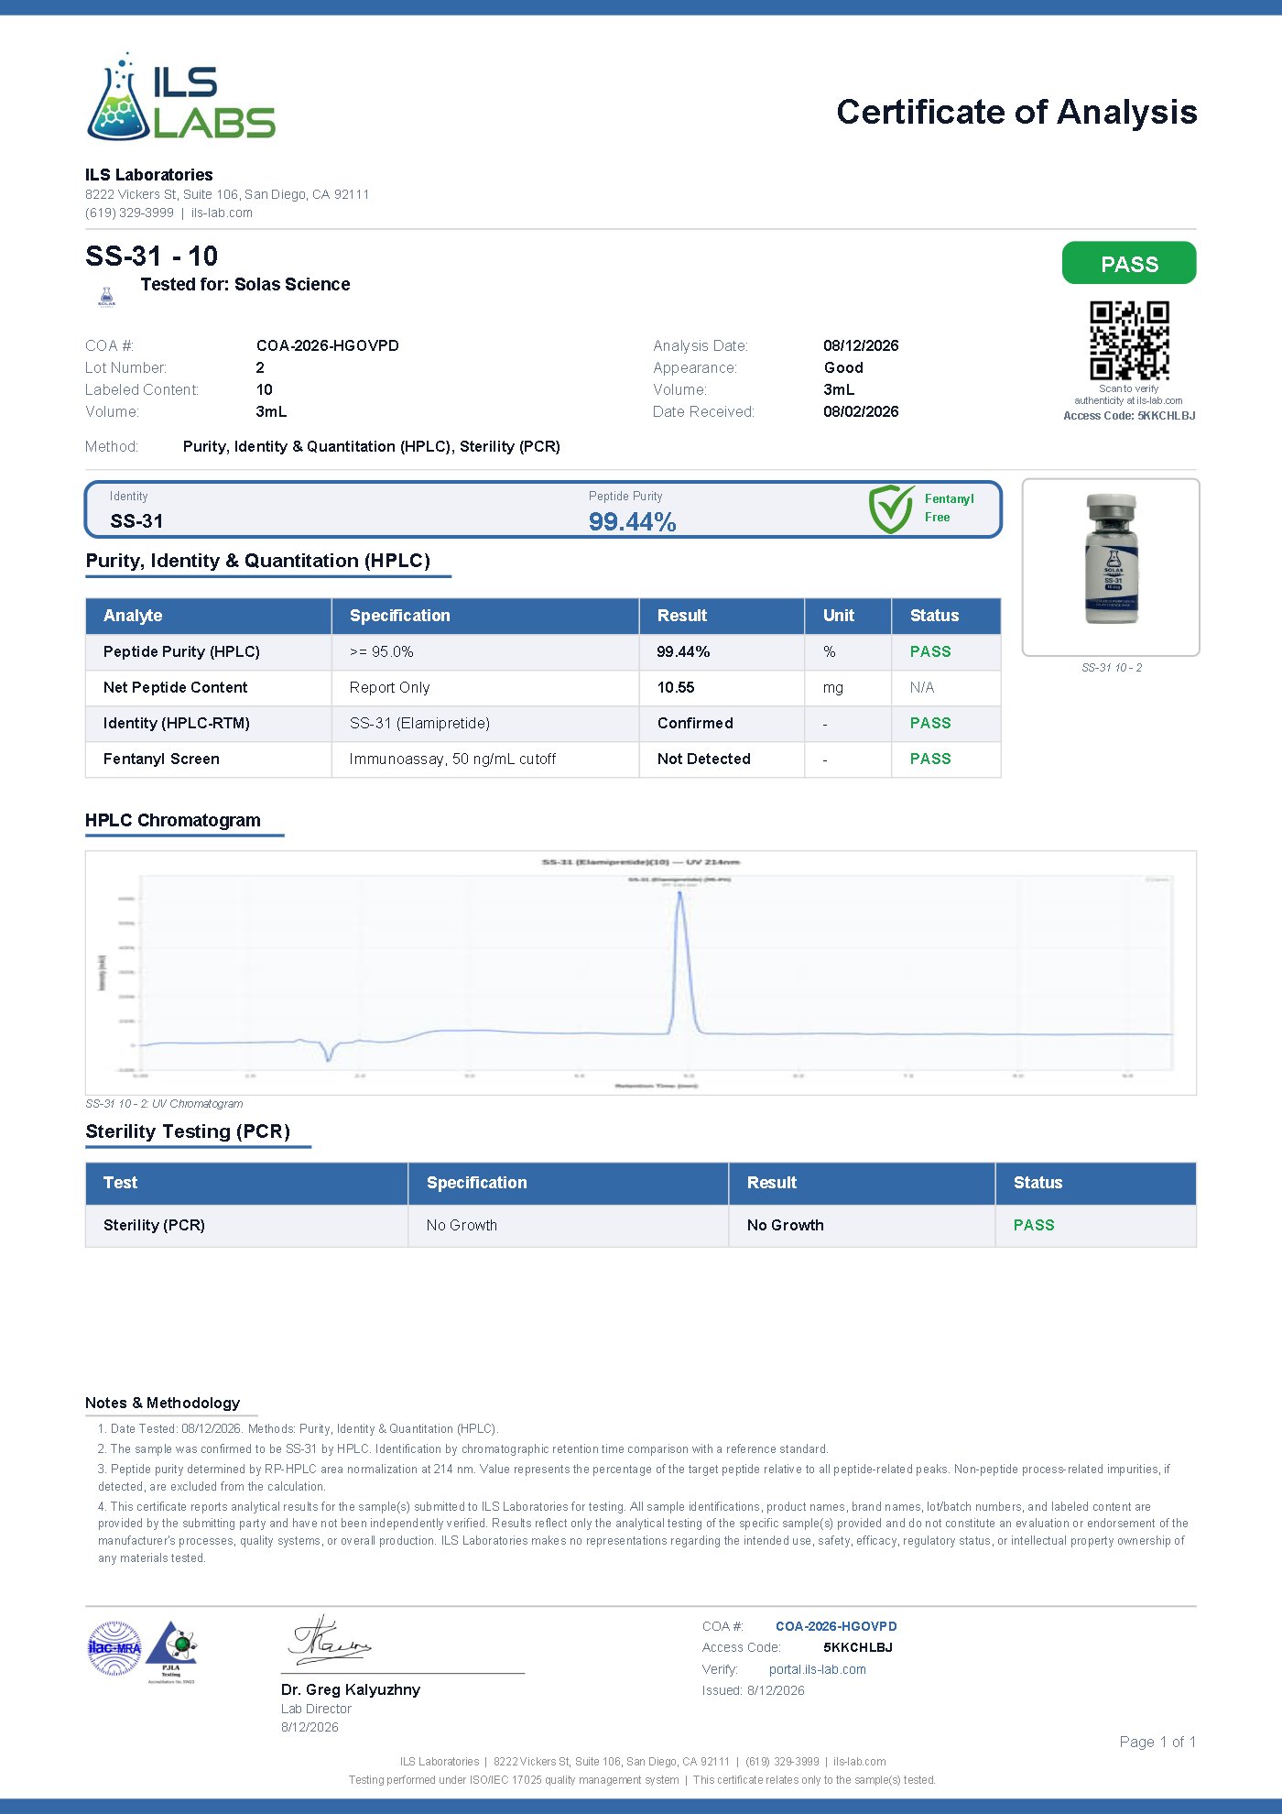The width and height of the screenshot is (1282, 1814).
Task: Click the PASS status for Fentanyl Screen
Action: click(930, 759)
